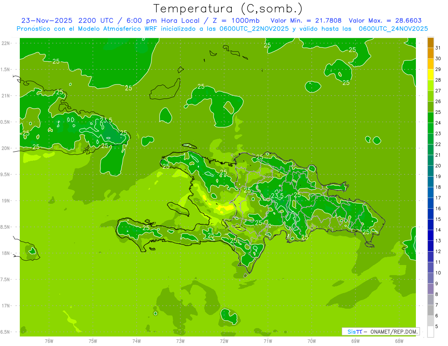The width and height of the screenshot is (448, 346).
Task: Click the "0600UTC_24NOV2025" valid-until time
Action: [x=393, y=29]
